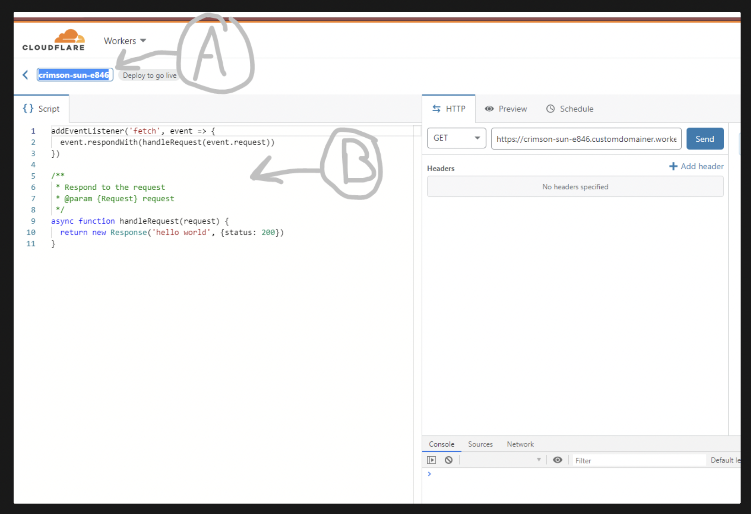Open the Sources devtools tab

click(x=480, y=444)
